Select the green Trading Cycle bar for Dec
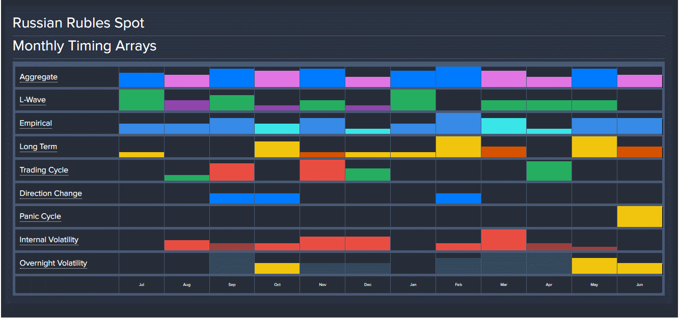Screen dimensions: 679x318 [x=368, y=175]
